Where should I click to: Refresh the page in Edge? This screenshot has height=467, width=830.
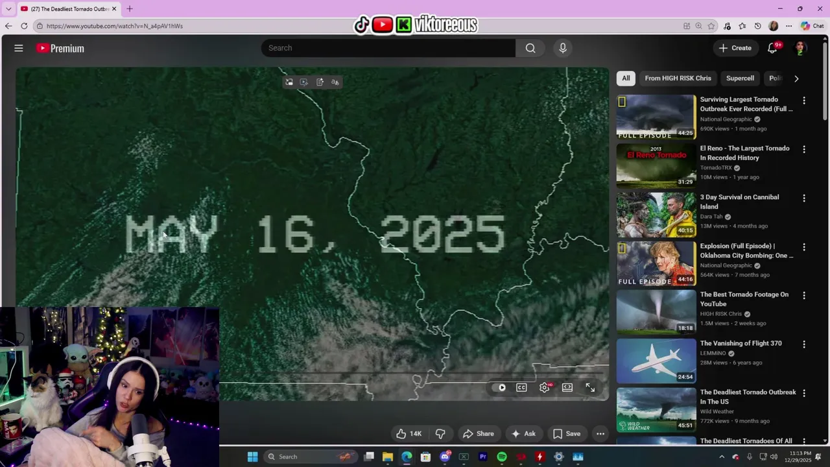pyautogui.click(x=24, y=26)
